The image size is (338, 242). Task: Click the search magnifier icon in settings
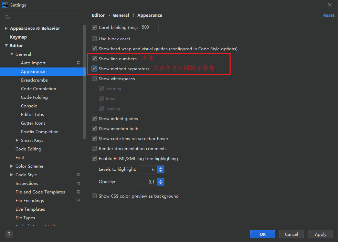7,17
